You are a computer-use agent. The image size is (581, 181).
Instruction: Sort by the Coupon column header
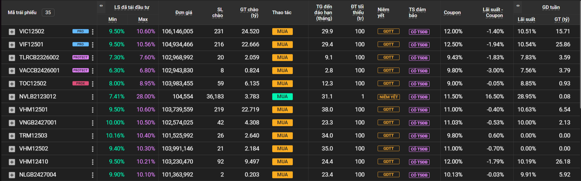pos(452,13)
